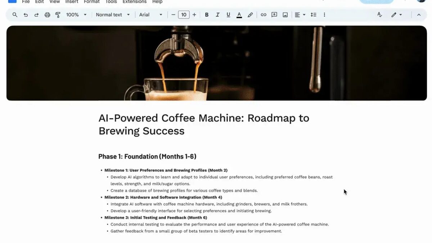This screenshot has width=432, height=243.
Task: Open the Format menu
Action: (x=92, y=2)
